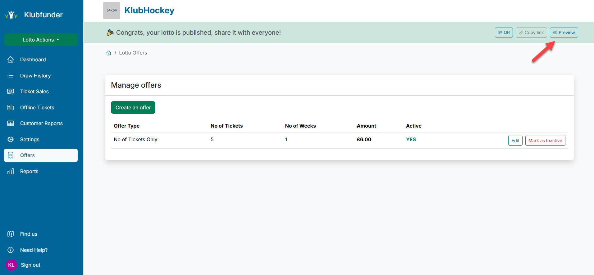Expand the Lotto Actions dropdown
Screen dimensions: 594x275
tap(41, 40)
